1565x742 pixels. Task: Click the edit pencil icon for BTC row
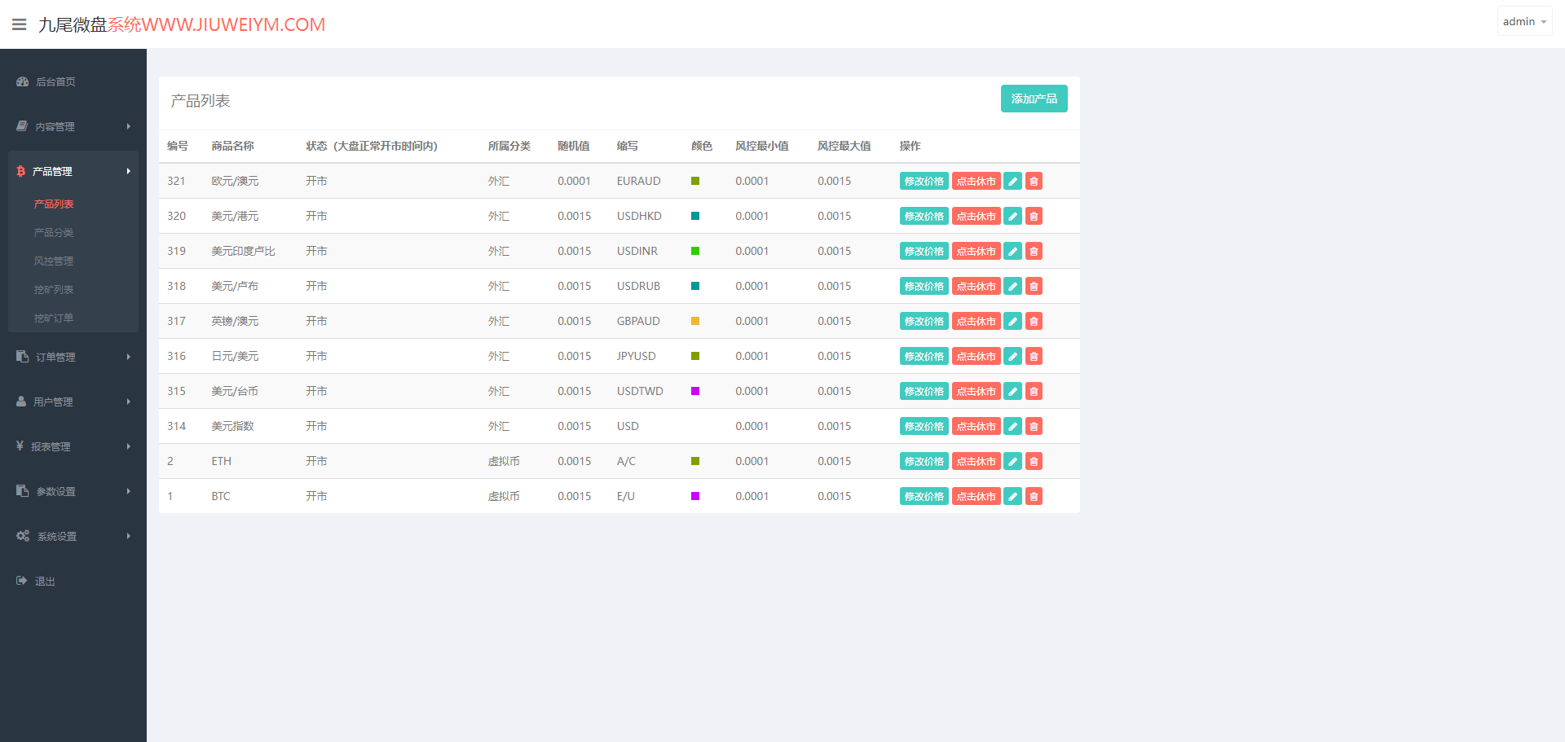tap(1012, 496)
